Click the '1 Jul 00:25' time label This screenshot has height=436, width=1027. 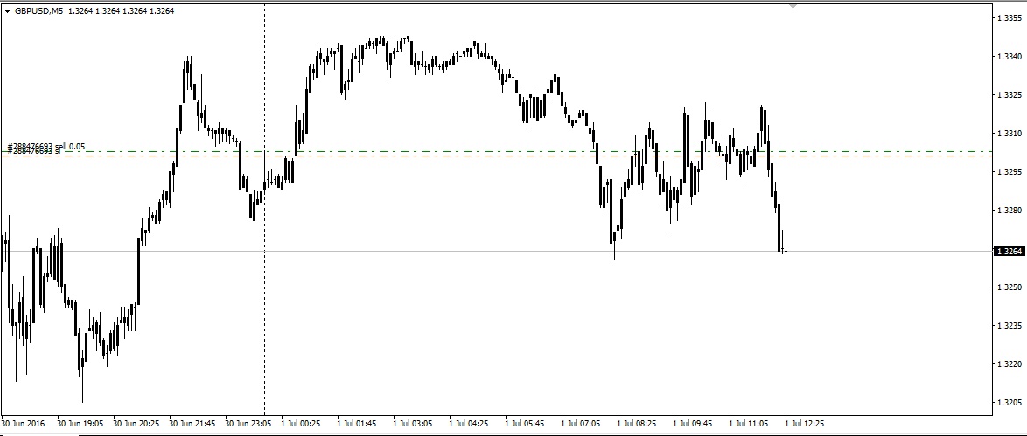pyautogui.click(x=301, y=424)
